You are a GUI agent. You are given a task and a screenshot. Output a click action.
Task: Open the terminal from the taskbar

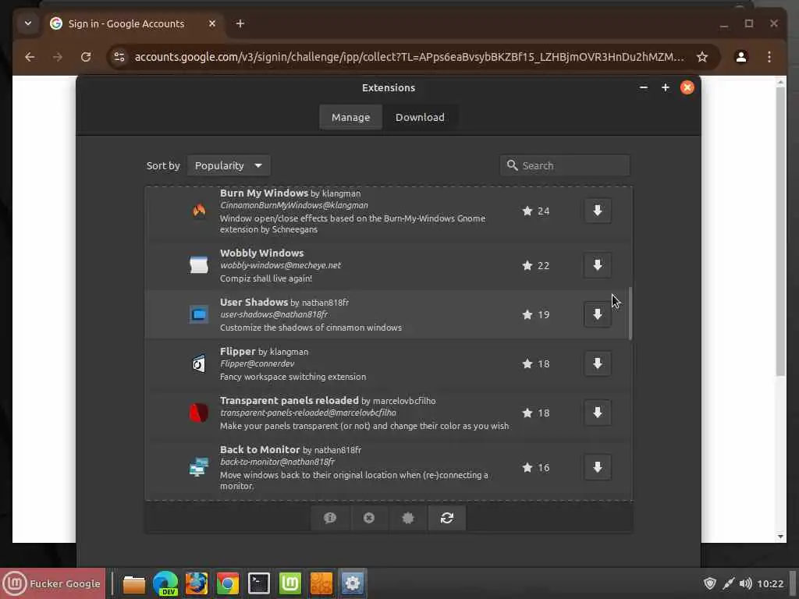pos(259,583)
